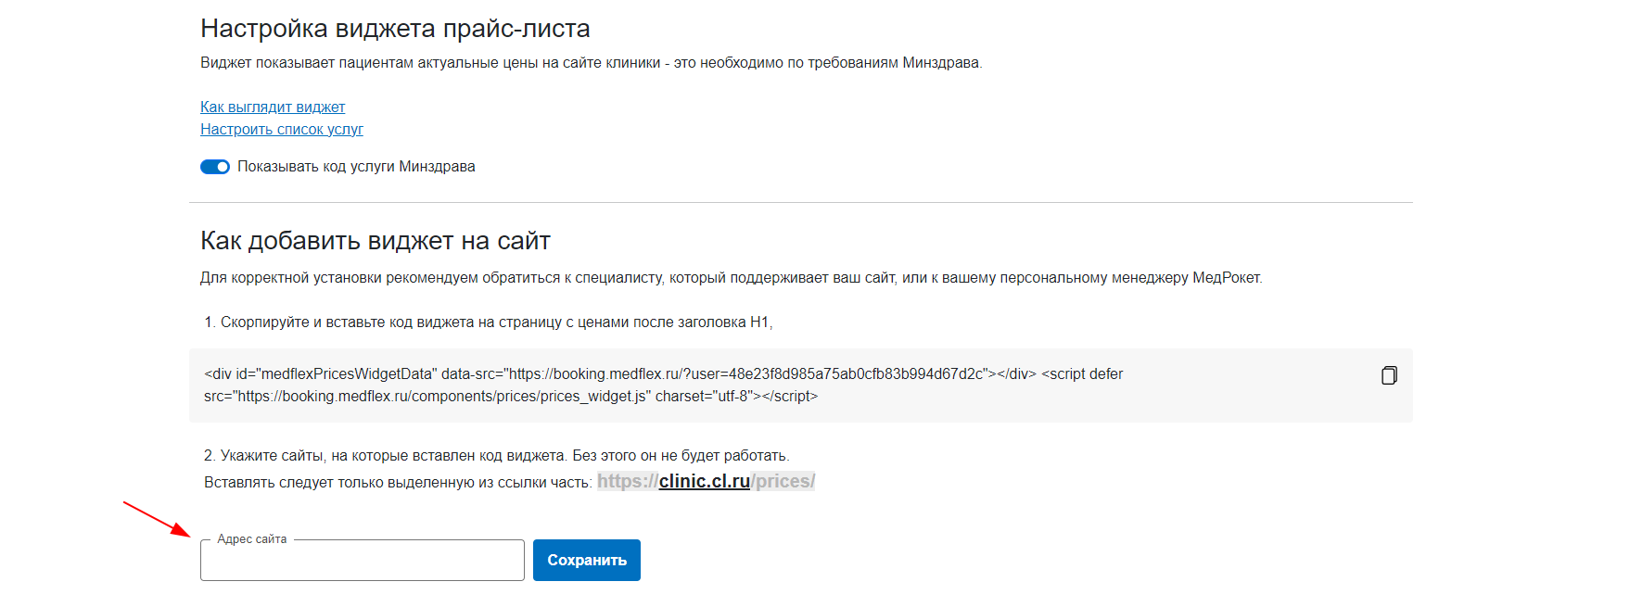Click the 'Сохранить' button
The image size is (1630, 607).
[x=587, y=560]
